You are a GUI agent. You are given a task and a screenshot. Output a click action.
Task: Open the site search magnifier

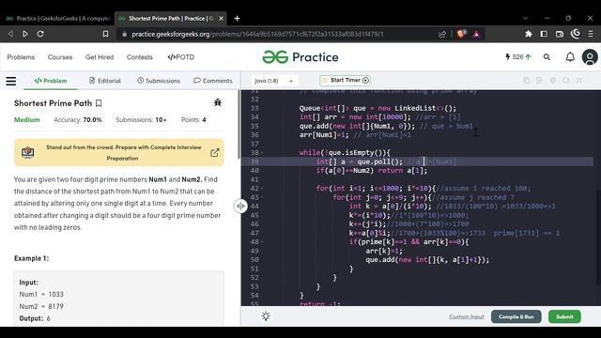pos(547,57)
